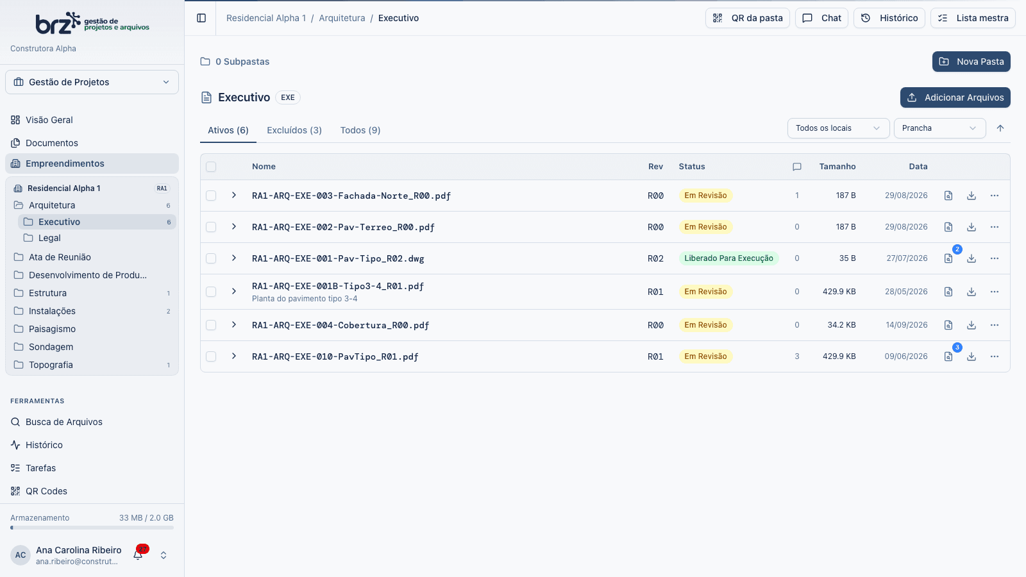
Task: Expand the PavTipo_R01.pdf row
Action: coord(234,356)
